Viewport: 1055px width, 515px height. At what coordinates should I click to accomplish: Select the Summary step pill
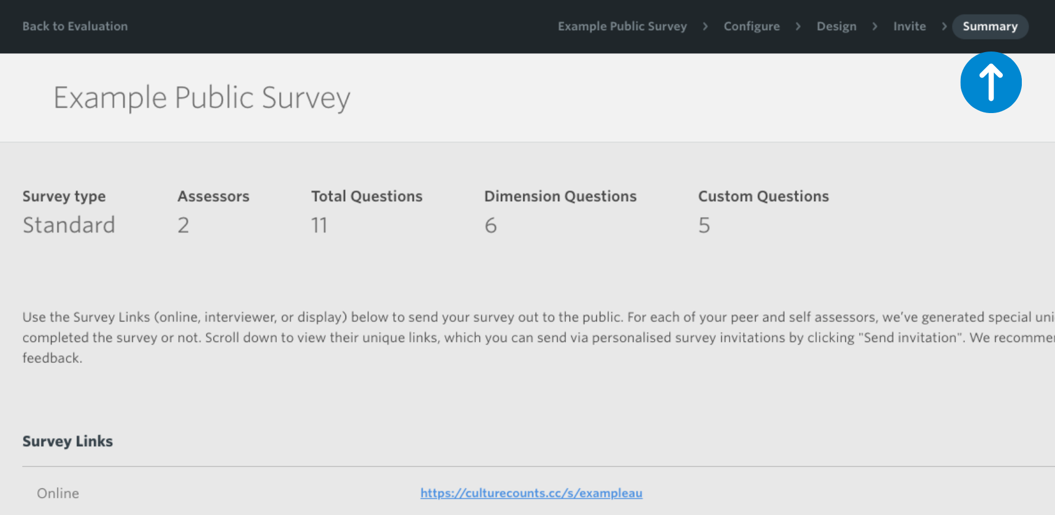990,27
